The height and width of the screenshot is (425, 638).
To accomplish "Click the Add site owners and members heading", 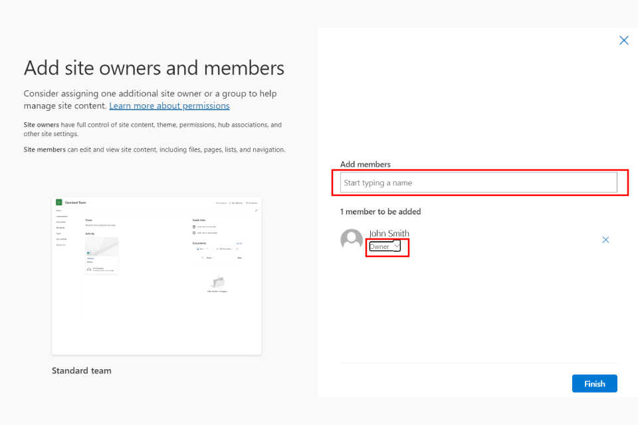I will click(154, 68).
